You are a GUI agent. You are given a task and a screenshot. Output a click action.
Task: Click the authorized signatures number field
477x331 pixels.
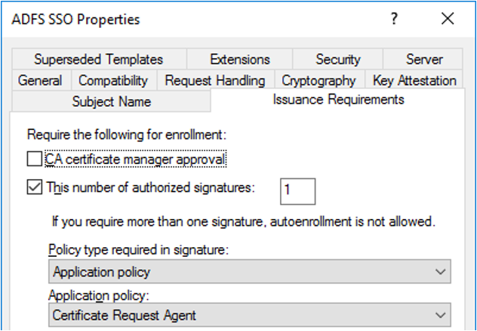click(x=297, y=191)
